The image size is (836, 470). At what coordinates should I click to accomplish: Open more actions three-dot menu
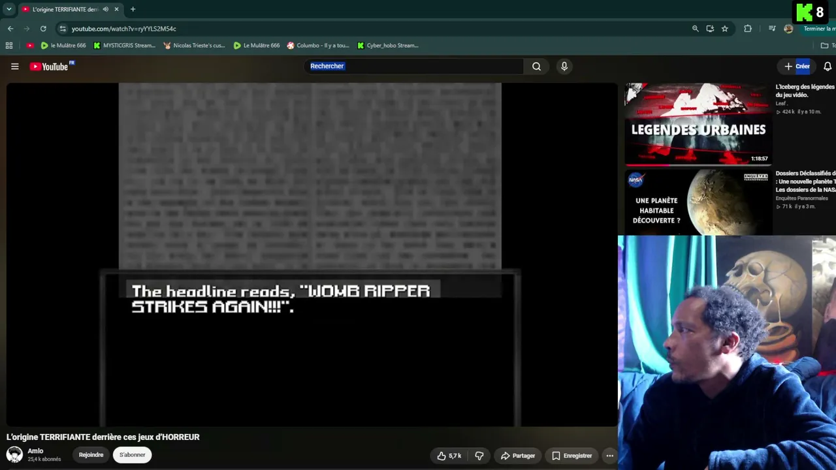(609, 456)
